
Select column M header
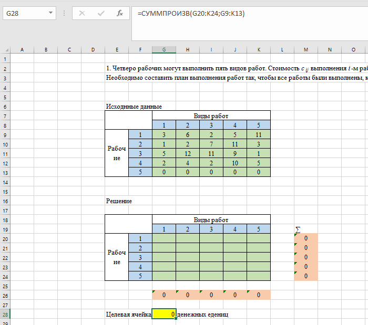[x=305, y=49]
